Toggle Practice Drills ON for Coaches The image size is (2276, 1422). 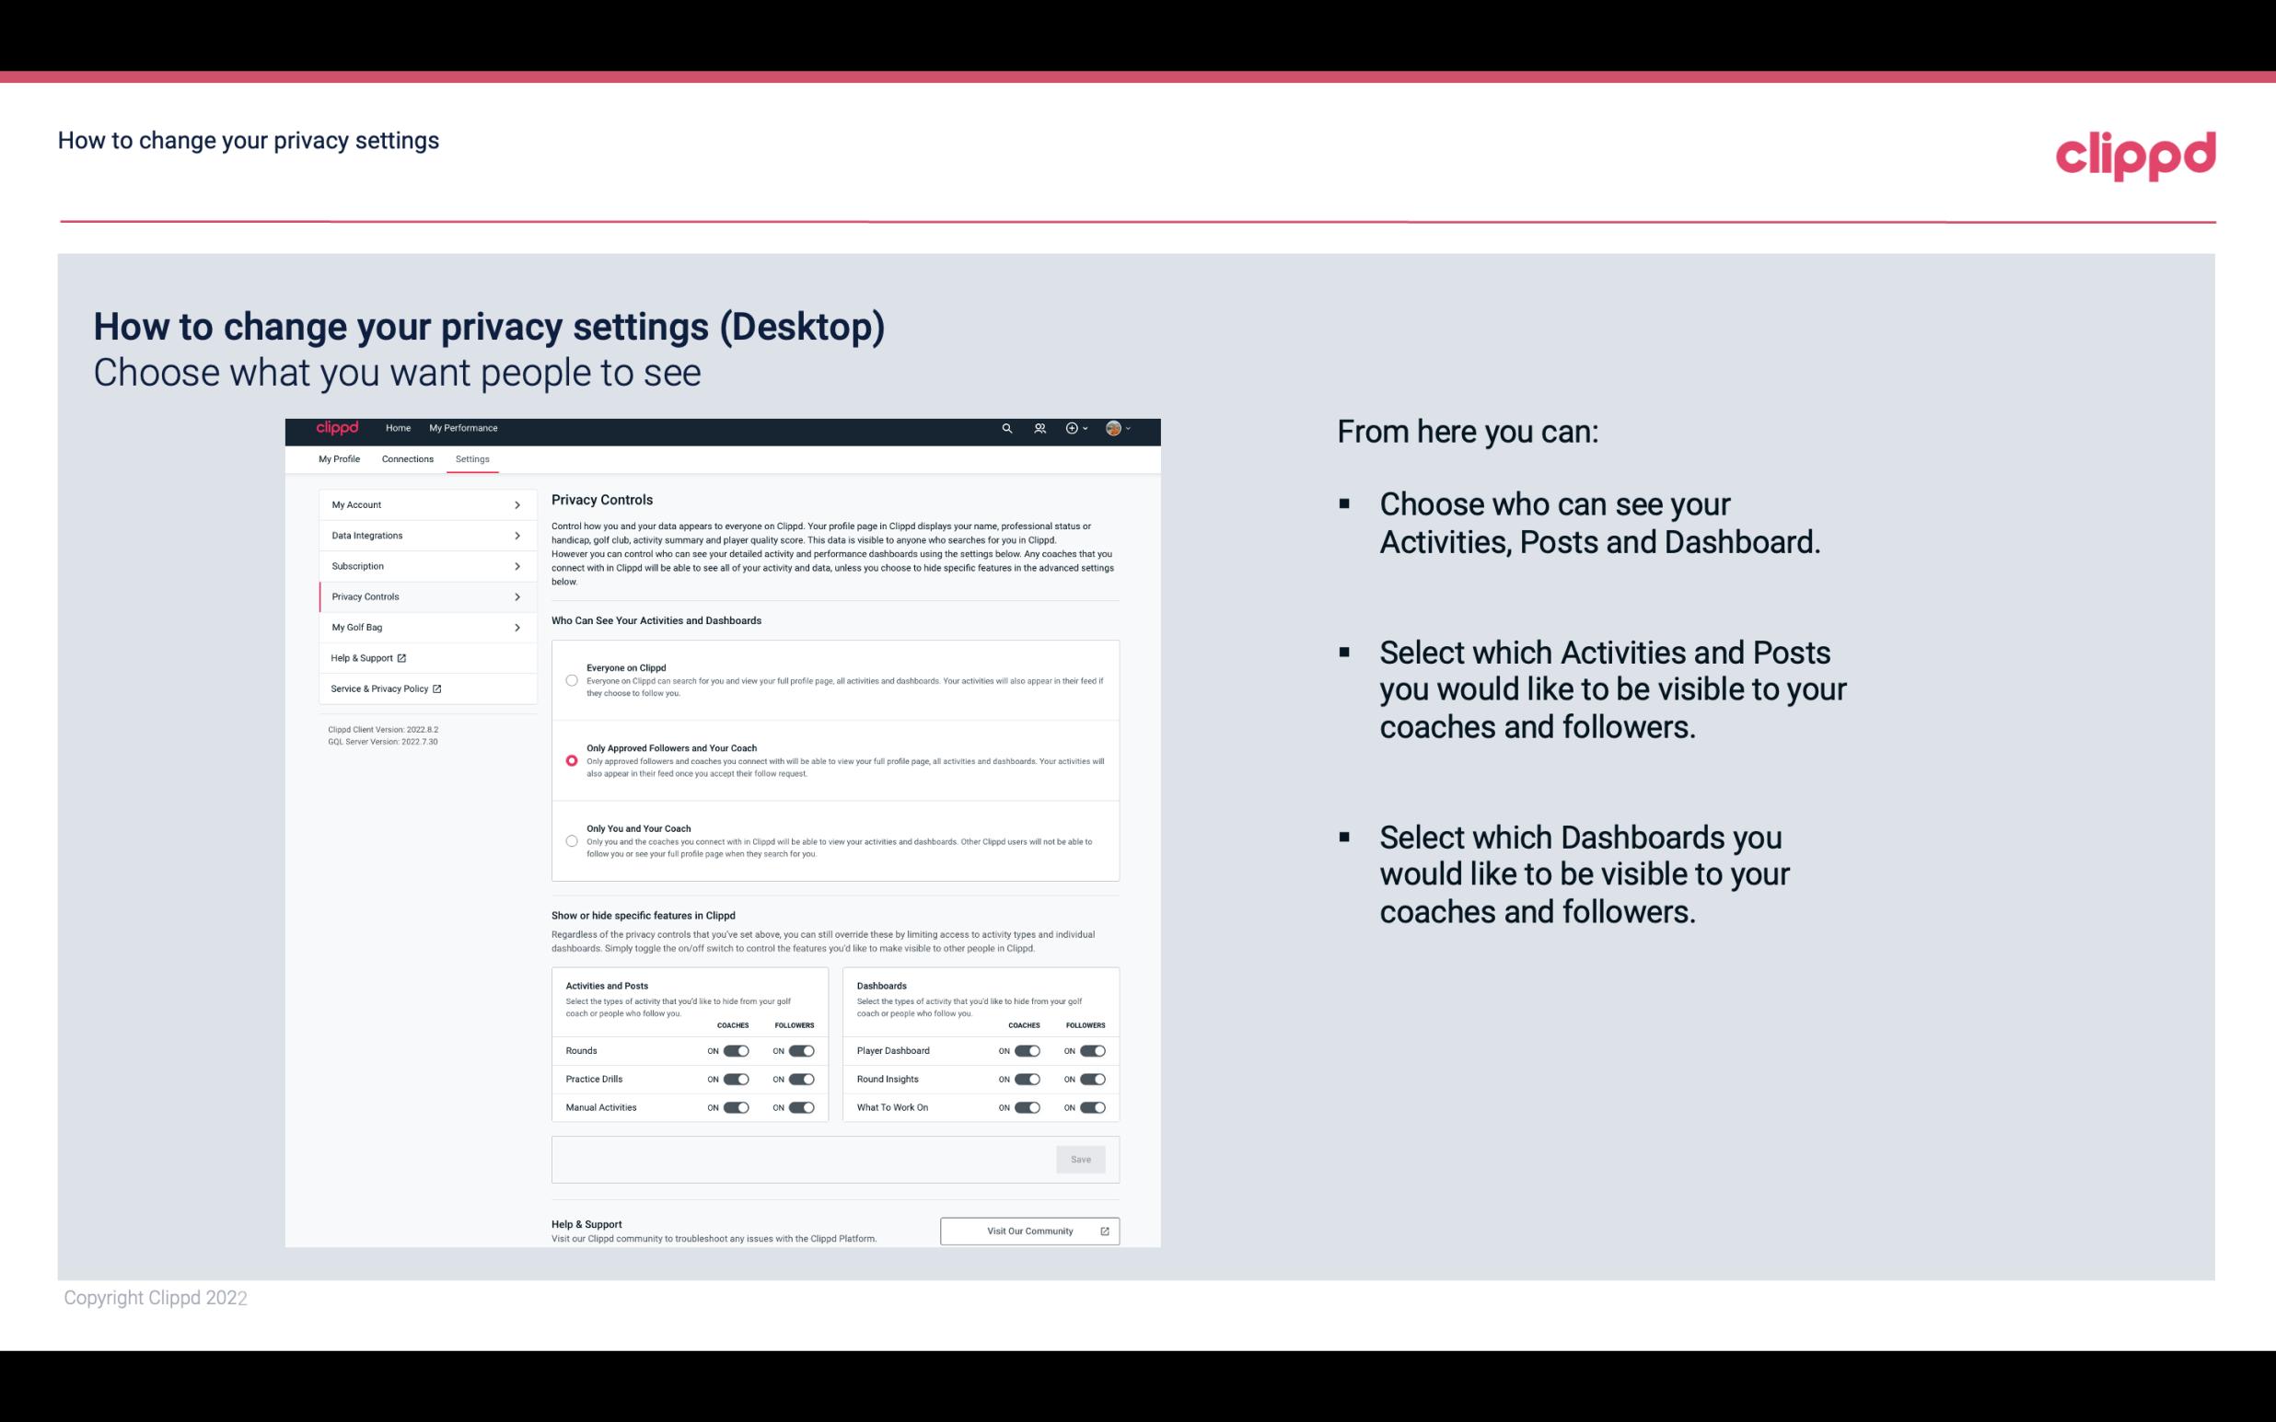click(x=734, y=1080)
